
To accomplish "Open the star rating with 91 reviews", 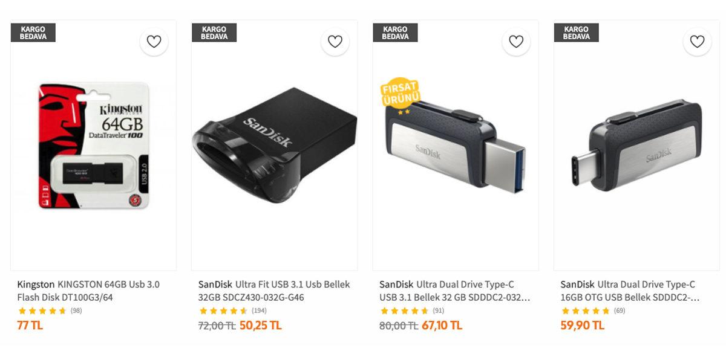I will 404,311.
